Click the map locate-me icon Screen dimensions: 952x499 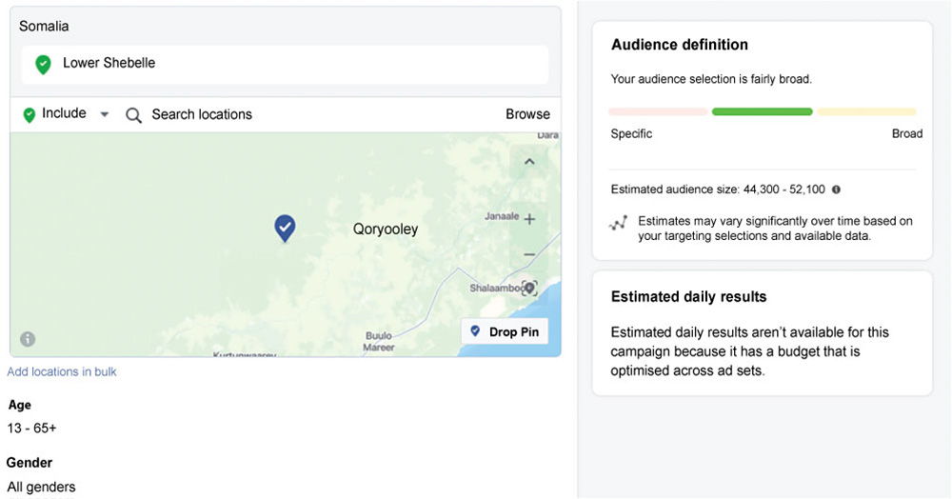[530, 288]
